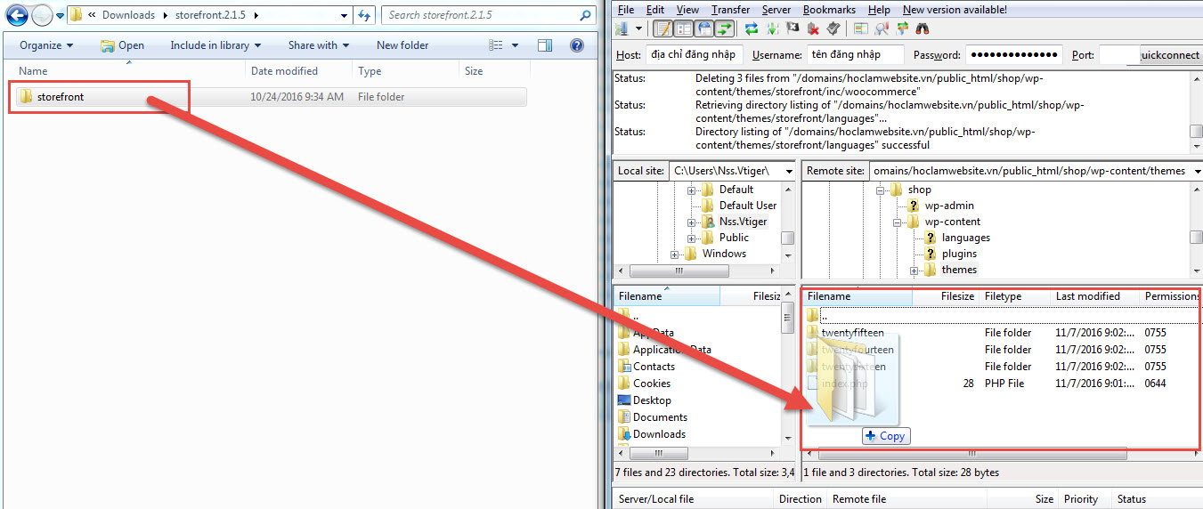1203x509 pixels.
Task: Select plugins in the remote tree
Action: click(959, 254)
